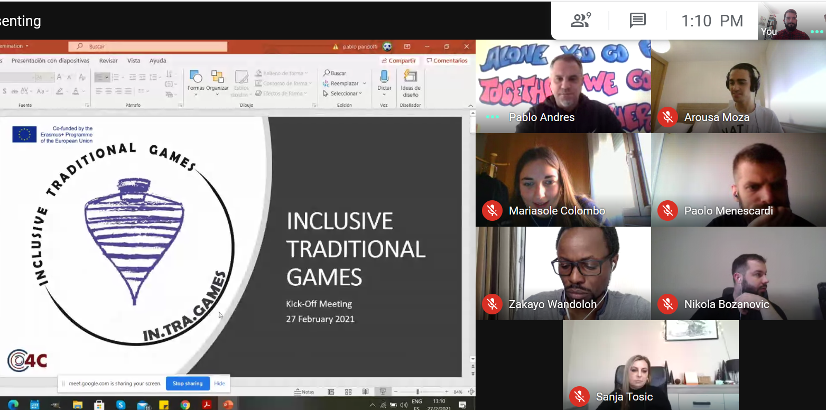826x410 pixels.
Task: Open the Comentarios comments button
Action: [x=447, y=61]
